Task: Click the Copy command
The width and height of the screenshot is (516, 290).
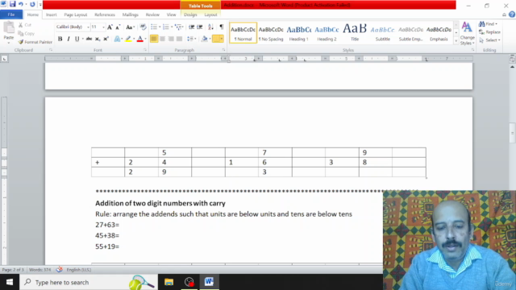Action: tap(27, 34)
